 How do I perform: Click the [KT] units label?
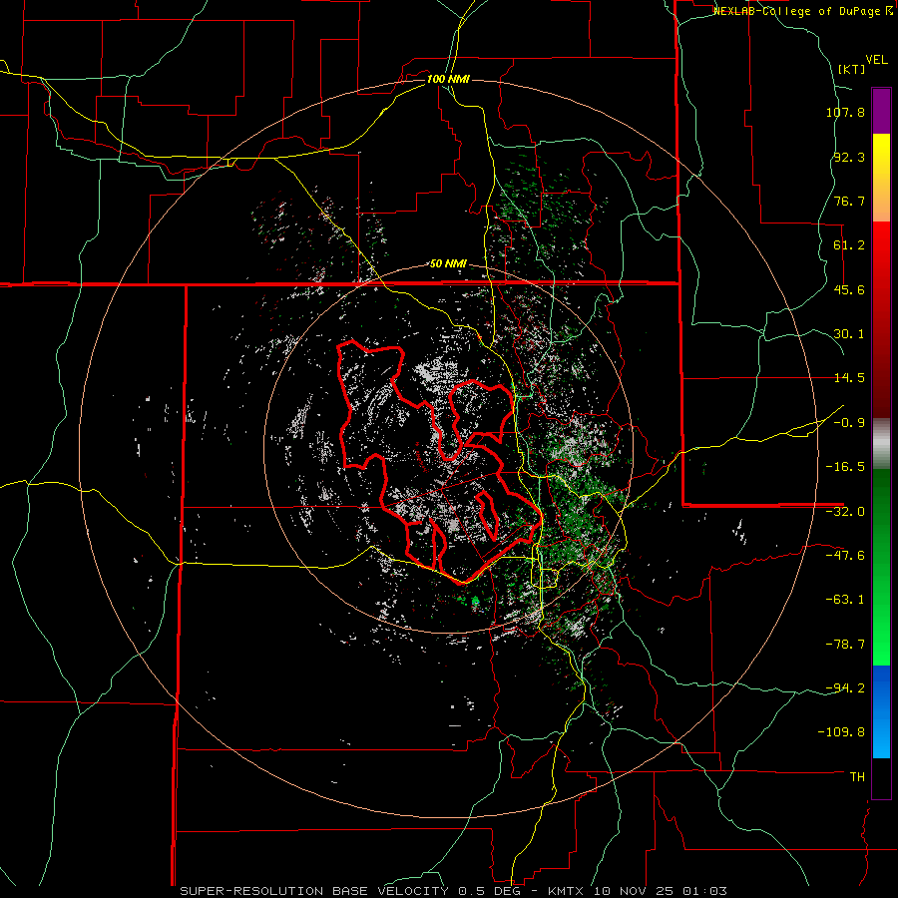(x=851, y=69)
